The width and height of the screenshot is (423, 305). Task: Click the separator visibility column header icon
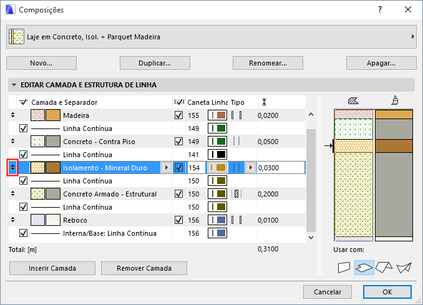click(x=24, y=102)
